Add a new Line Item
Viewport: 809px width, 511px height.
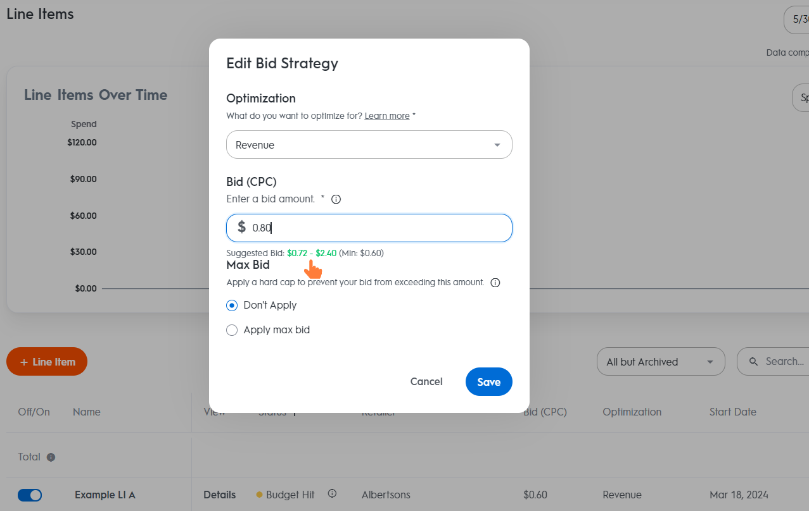click(47, 362)
